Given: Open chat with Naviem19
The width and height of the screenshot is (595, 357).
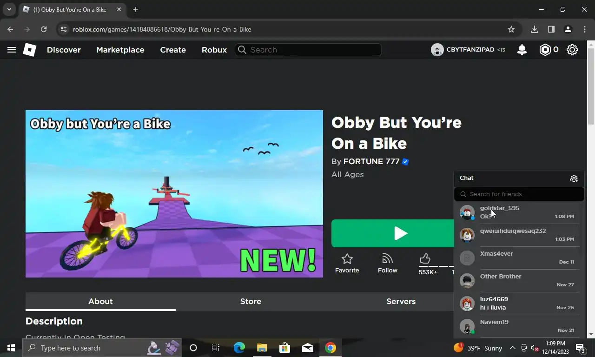Looking at the screenshot, I should pos(519,326).
